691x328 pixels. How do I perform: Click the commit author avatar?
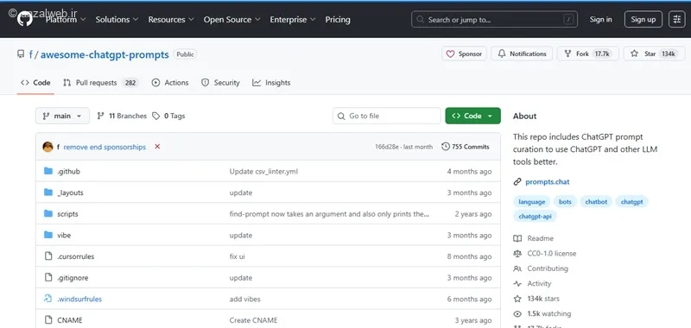(48, 147)
